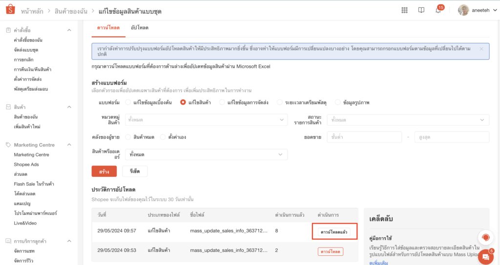This screenshot has width=500, height=265.
Task: Click the Shopee logo icon
Action: [10, 10]
